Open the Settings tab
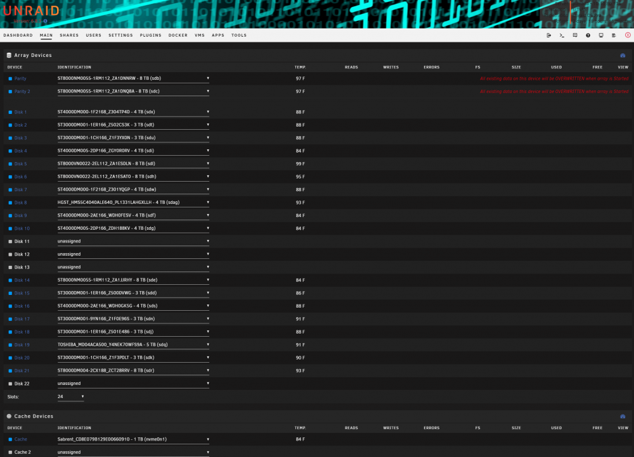 click(x=120, y=35)
